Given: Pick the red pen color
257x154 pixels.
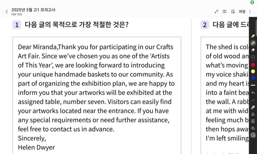Looking at the screenshot, I should tap(253, 65).
